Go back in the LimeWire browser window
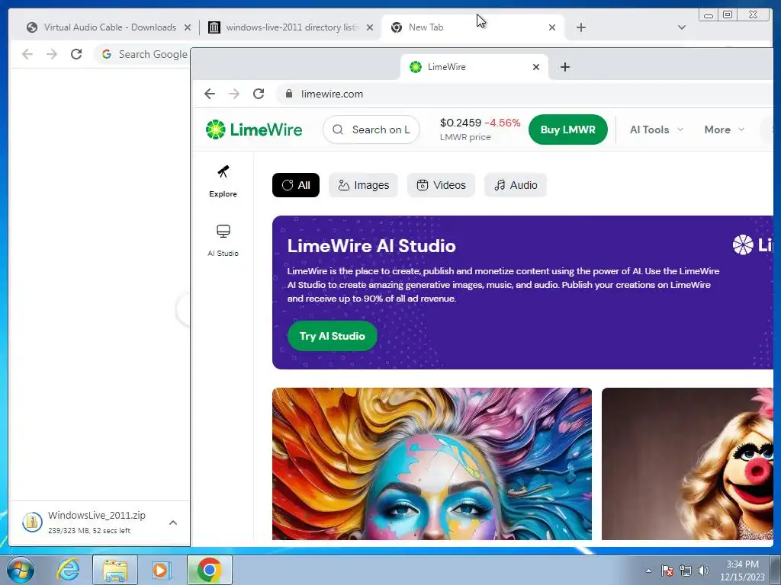Image resolution: width=781 pixels, height=585 pixels. pos(210,94)
